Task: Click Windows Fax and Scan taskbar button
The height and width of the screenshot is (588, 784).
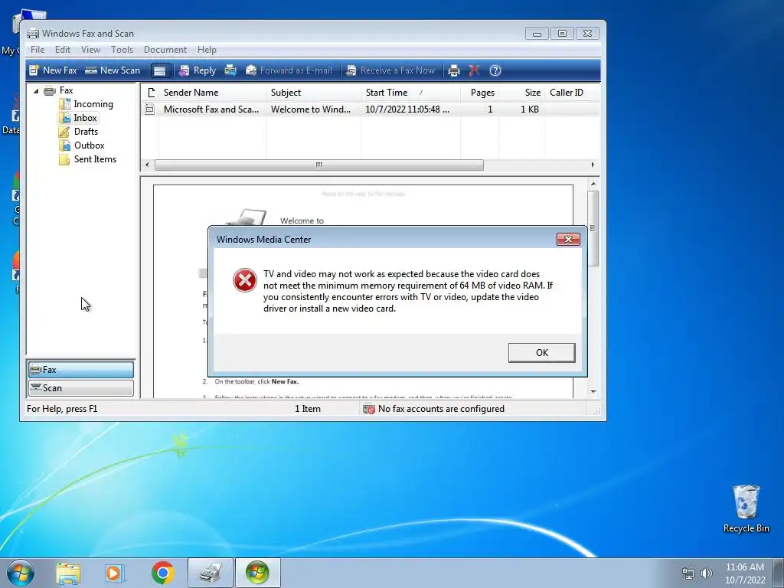Action: tap(210, 573)
